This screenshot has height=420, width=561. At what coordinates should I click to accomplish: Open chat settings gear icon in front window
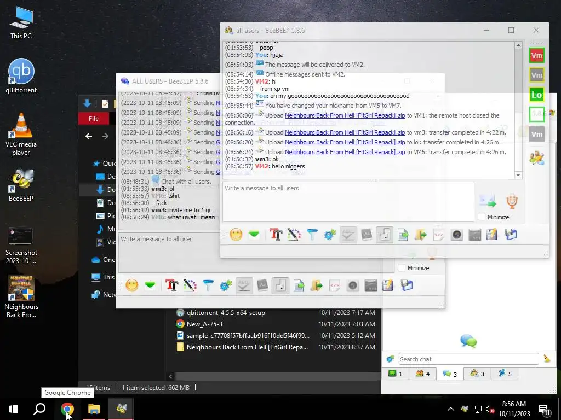click(x=330, y=235)
